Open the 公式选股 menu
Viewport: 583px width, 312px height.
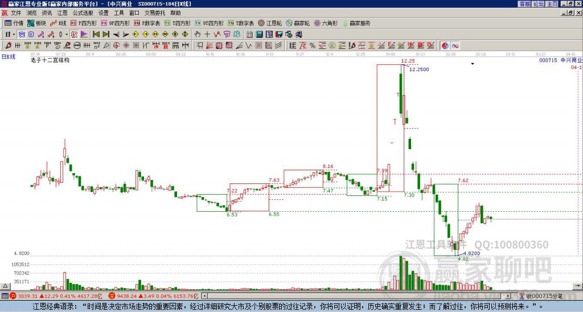point(83,13)
